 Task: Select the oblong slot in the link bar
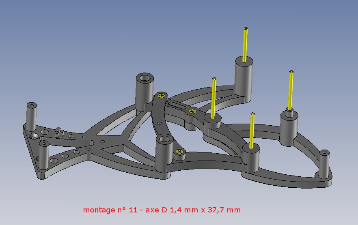click(x=177, y=105)
